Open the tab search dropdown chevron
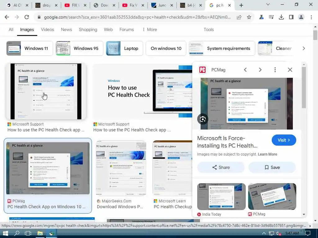Viewport: 318px width, 238px height. [x=268, y=4]
